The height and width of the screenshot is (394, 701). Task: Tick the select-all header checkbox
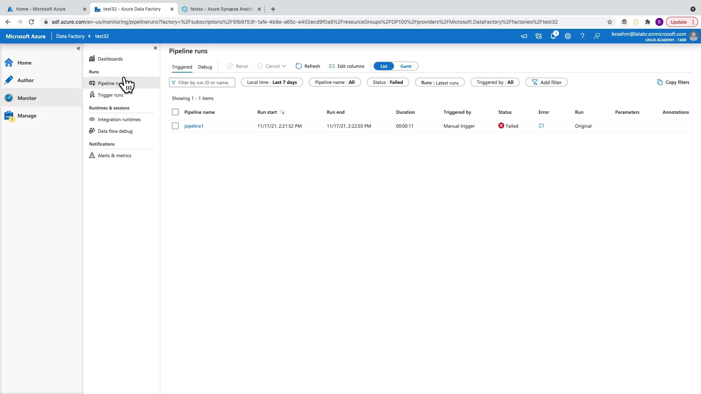tap(175, 112)
